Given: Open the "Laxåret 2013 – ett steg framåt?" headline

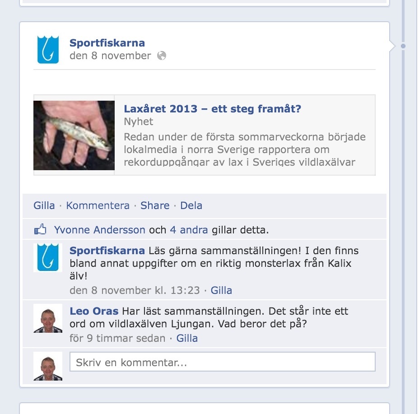Looking at the screenshot, I should [x=213, y=109].
